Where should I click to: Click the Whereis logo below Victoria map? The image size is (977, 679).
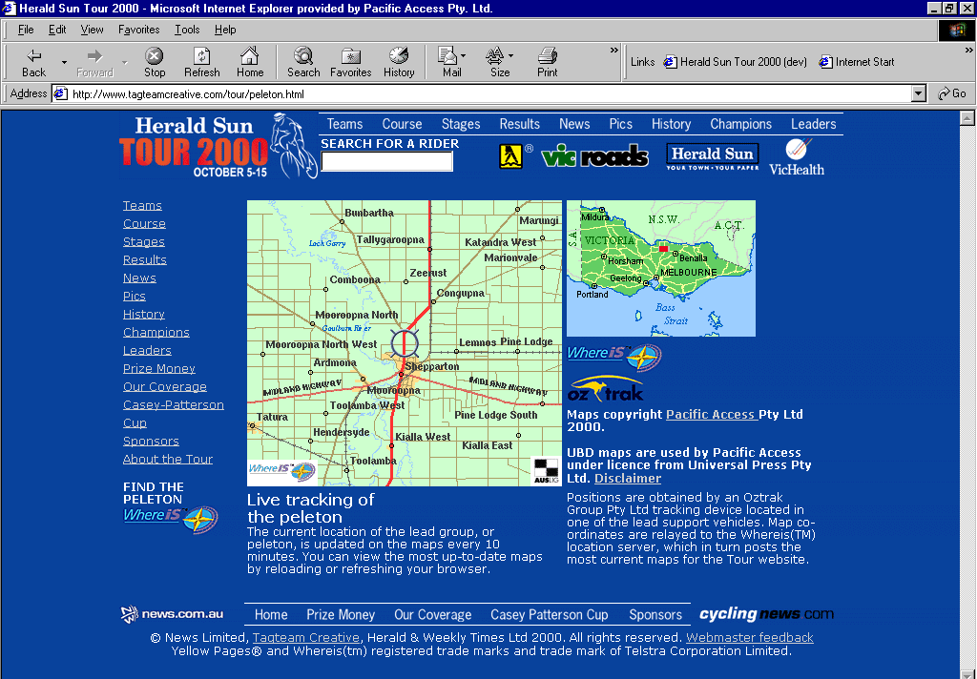[x=614, y=357]
